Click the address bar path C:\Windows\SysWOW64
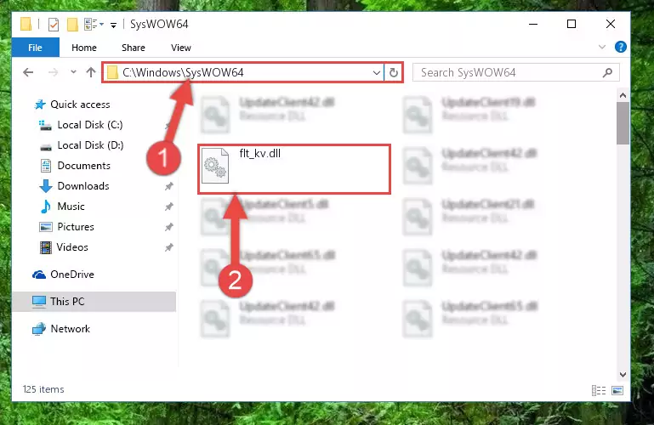Viewport: 654px width, 425px height. pos(183,72)
